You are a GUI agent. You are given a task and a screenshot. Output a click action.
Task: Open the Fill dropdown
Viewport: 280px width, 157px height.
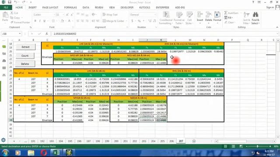coord(228,17)
